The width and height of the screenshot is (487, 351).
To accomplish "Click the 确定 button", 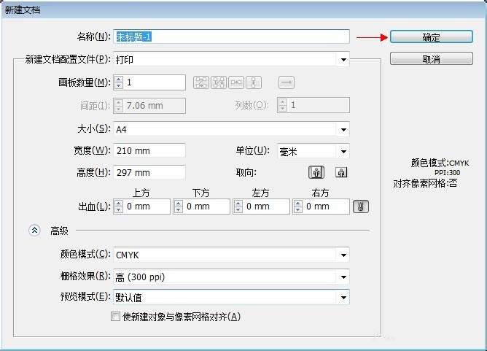I will [432, 37].
